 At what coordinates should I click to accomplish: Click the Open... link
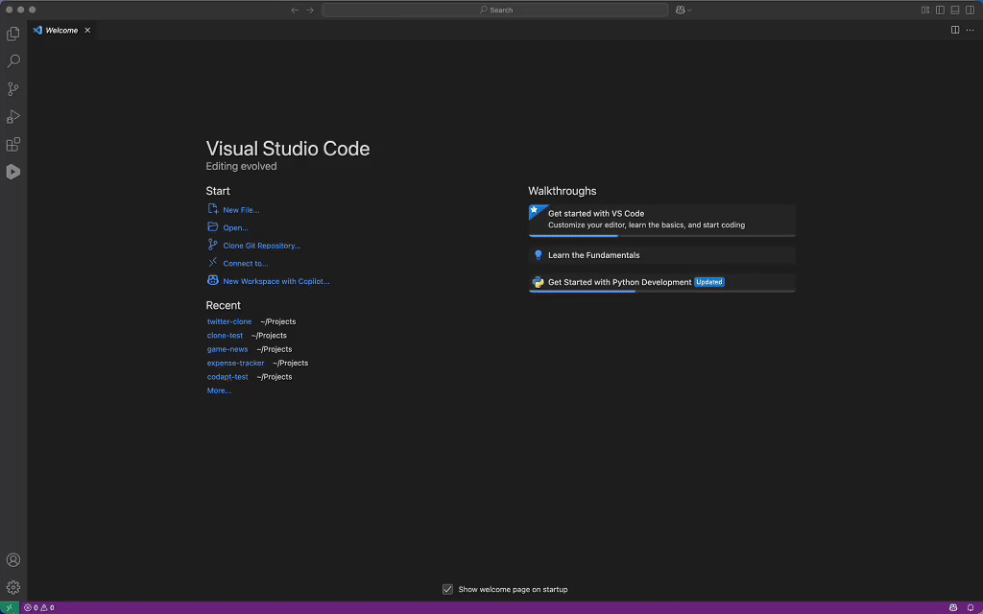(x=236, y=228)
